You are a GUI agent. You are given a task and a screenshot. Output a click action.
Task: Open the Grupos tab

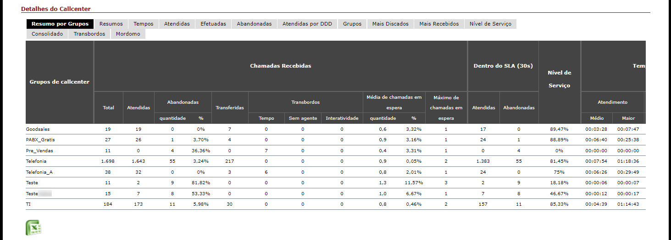[x=352, y=24]
